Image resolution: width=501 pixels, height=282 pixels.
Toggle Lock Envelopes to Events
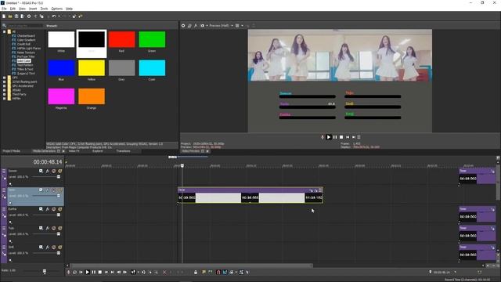(241, 272)
